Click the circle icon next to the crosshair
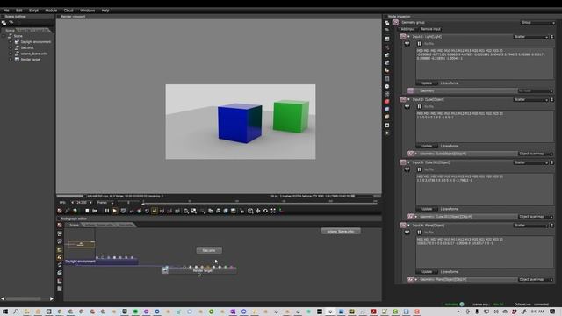Viewport: 562px width, 316px height. click(x=265, y=211)
